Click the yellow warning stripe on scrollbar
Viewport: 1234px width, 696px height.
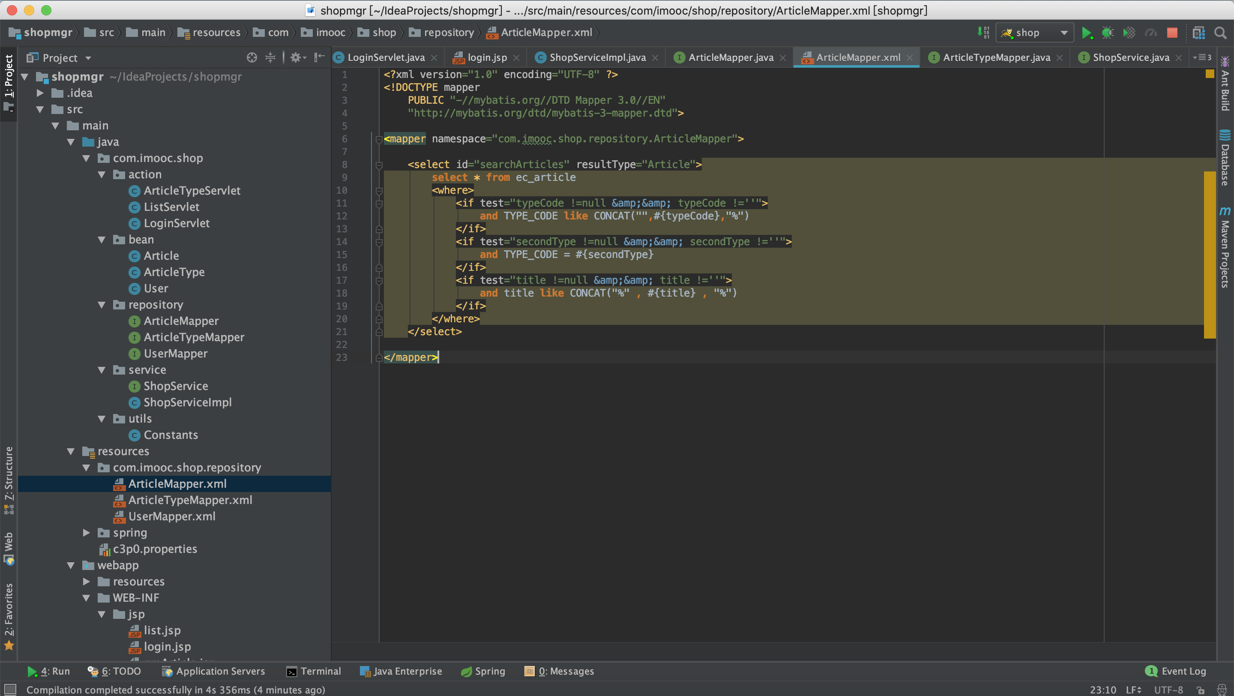pyautogui.click(x=1210, y=254)
